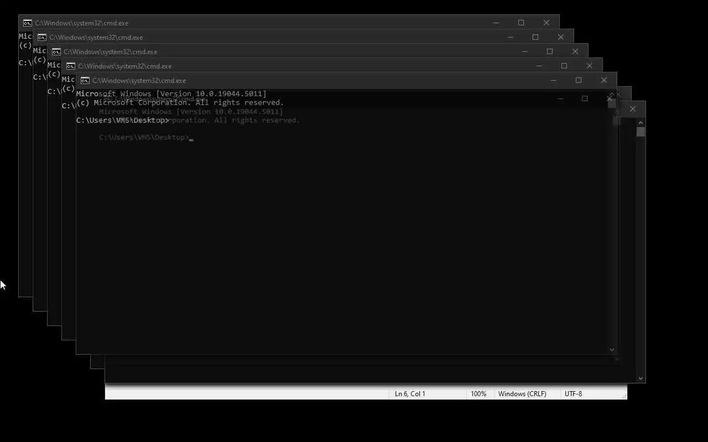The width and height of the screenshot is (708, 442).
Task: Maximize the cmd window just behind the front one
Action: tap(564, 66)
